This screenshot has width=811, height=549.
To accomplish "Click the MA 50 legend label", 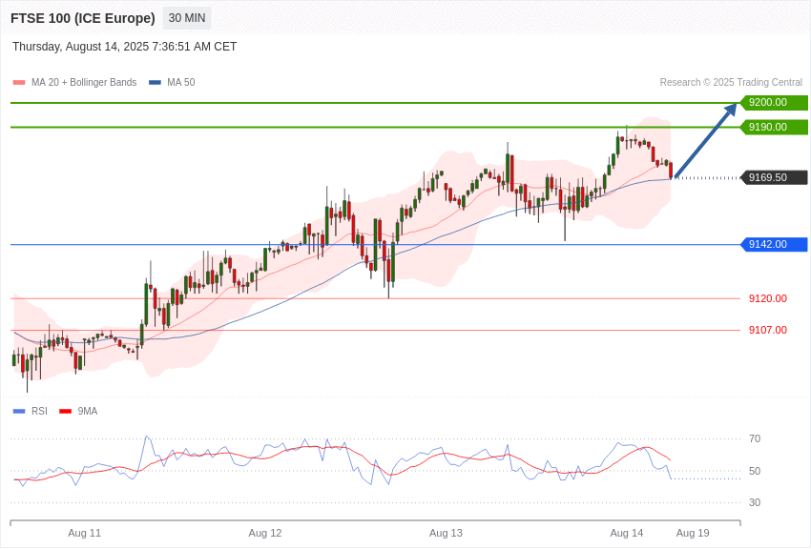I will (181, 83).
